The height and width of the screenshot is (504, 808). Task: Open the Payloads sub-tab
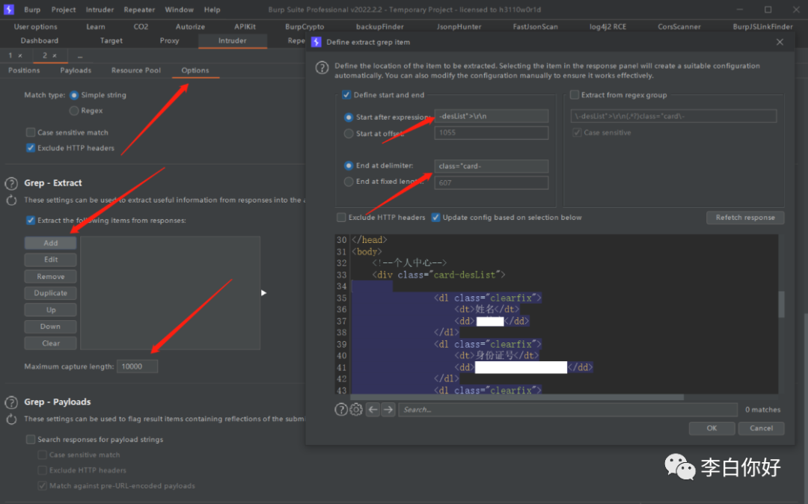coord(76,70)
